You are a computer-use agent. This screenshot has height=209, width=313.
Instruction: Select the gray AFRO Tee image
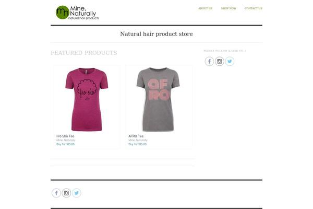tap(158, 99)
